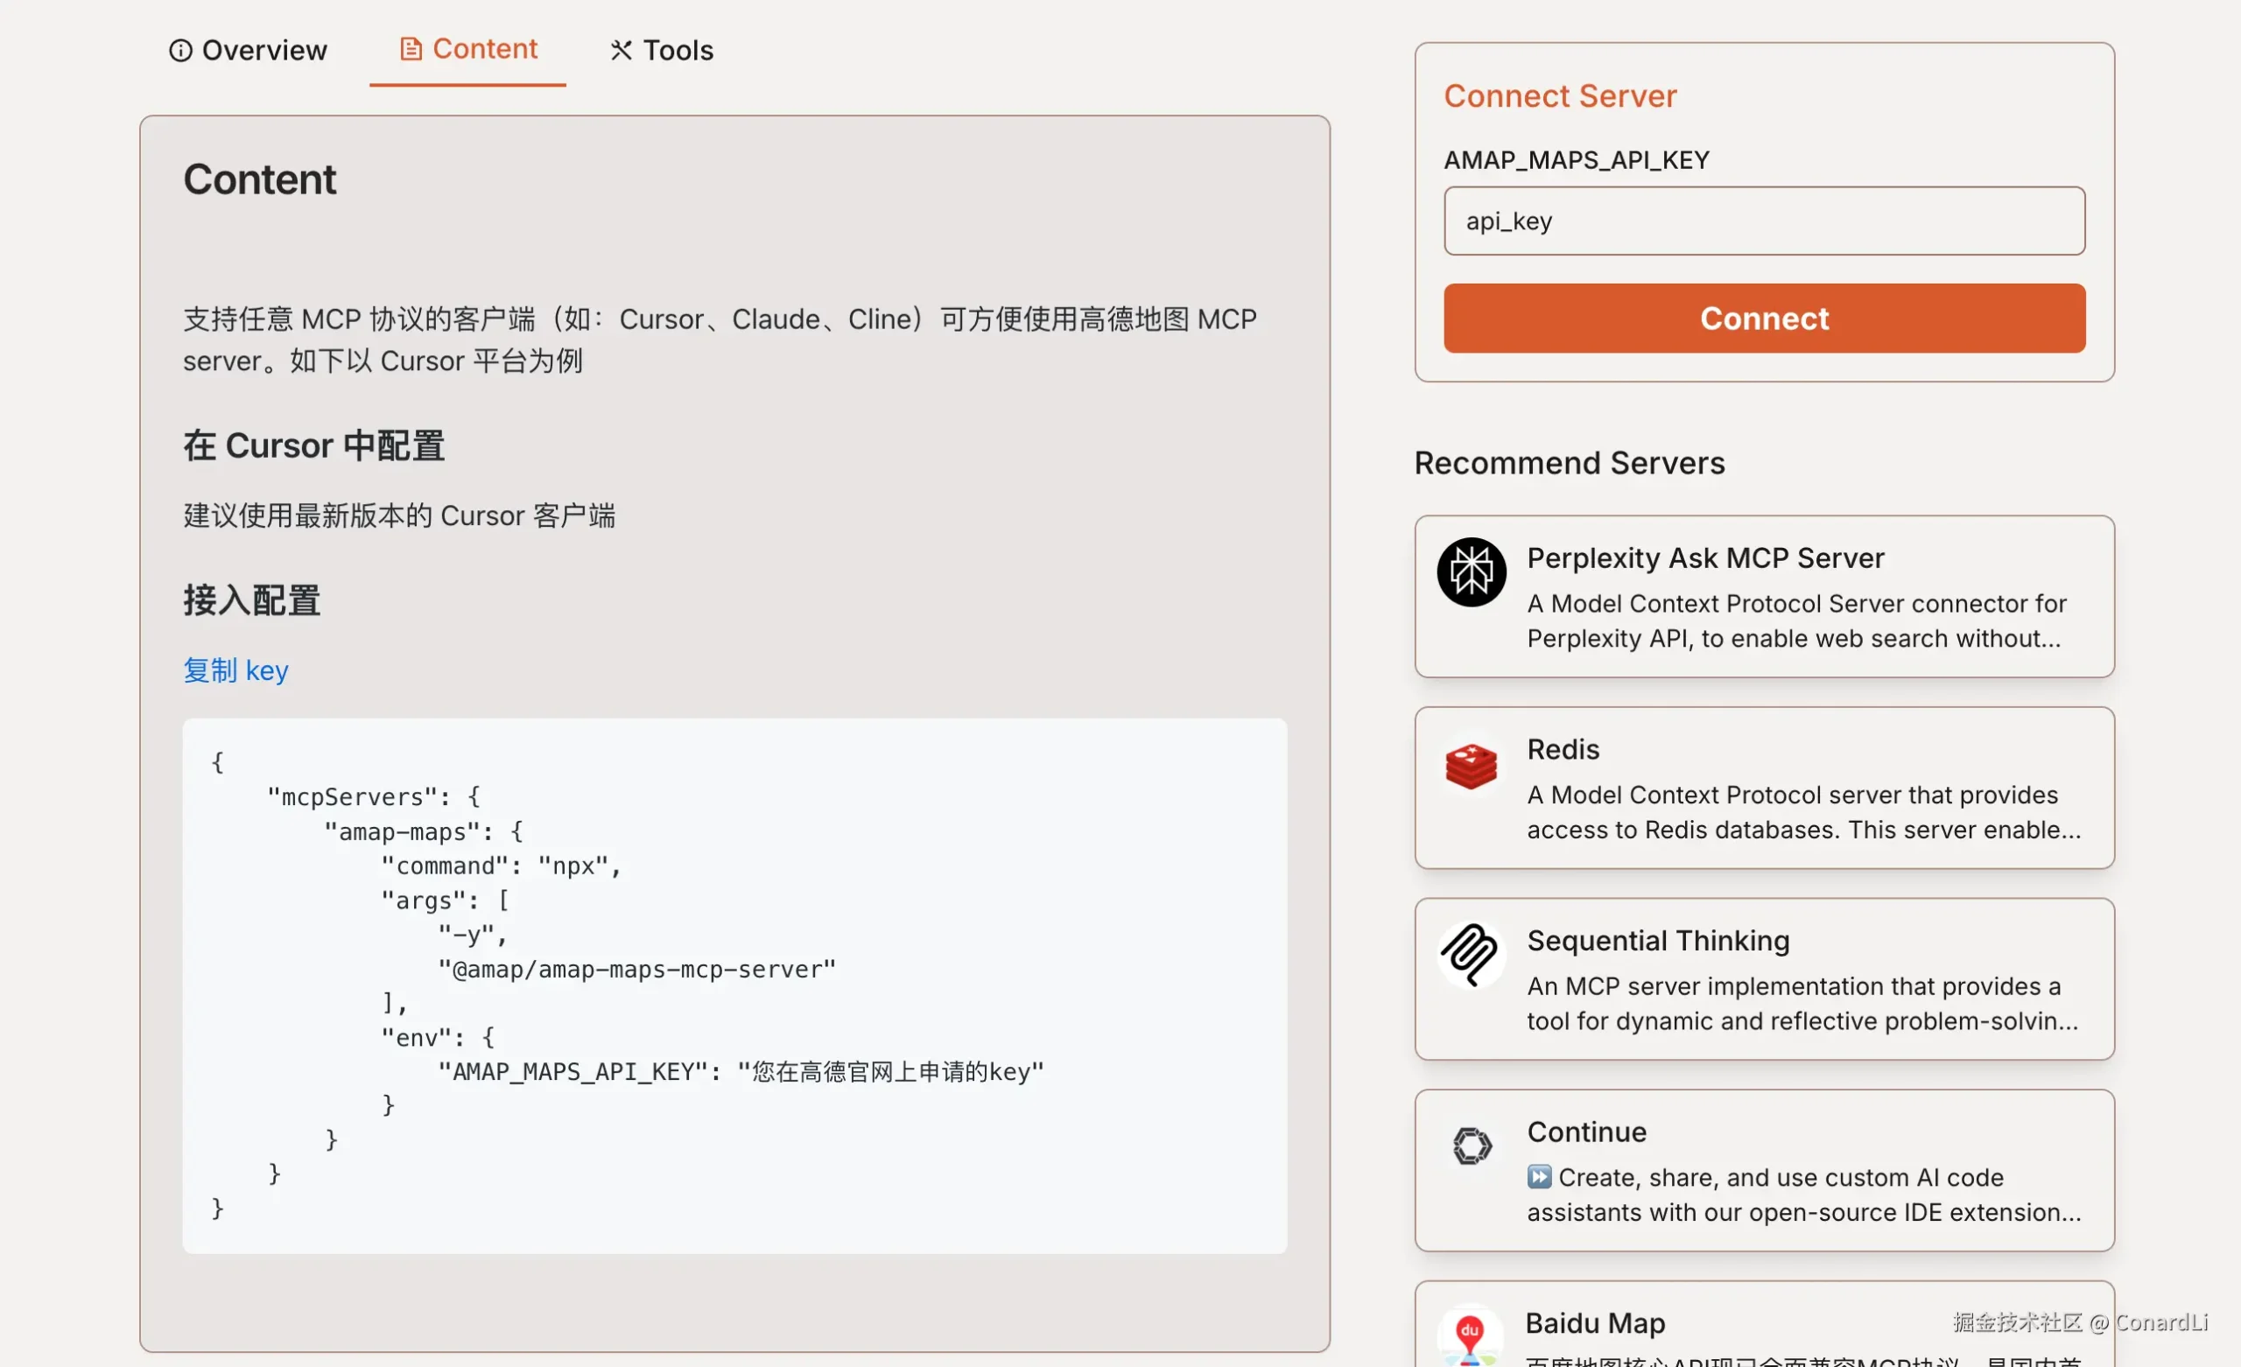Image resolution: width=2241 pixels, height=1367 pixels.
Task: Click the "env" line in code block
Action: point(438,1038)
